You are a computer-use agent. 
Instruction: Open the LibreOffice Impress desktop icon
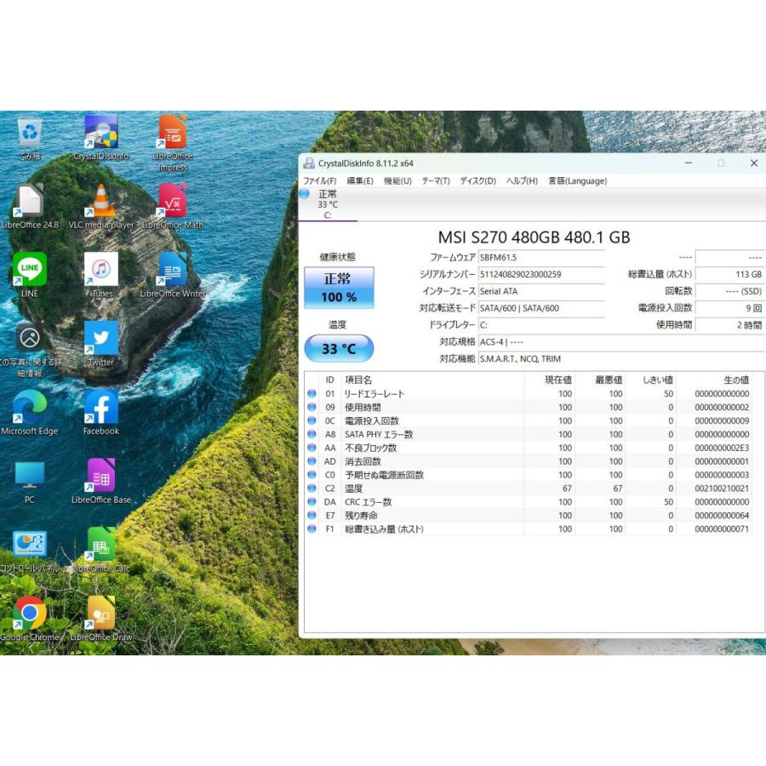coord(172,134)
